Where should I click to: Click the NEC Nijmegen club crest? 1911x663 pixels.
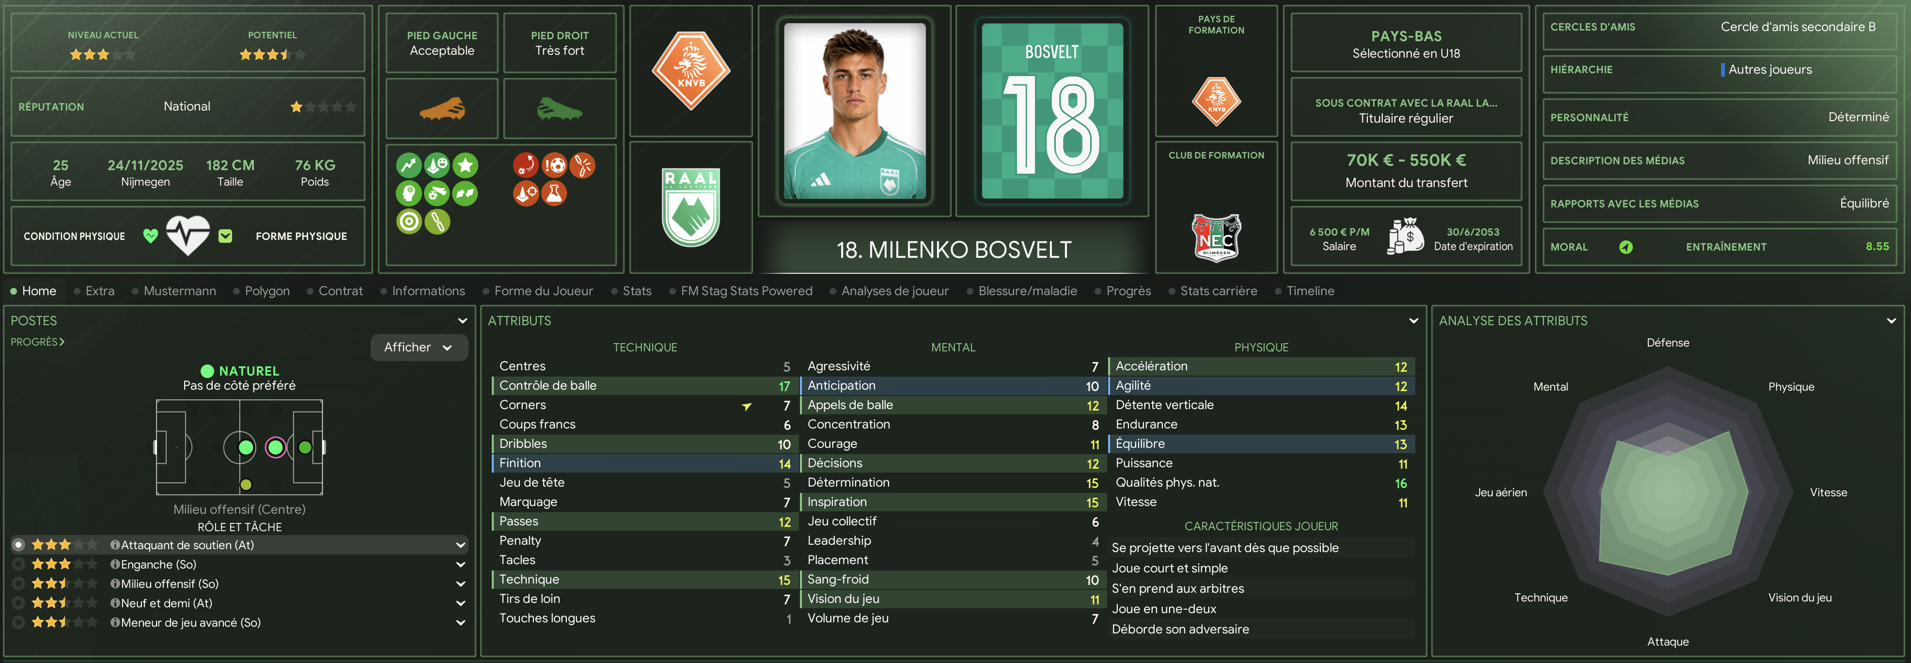(1216, 237)
